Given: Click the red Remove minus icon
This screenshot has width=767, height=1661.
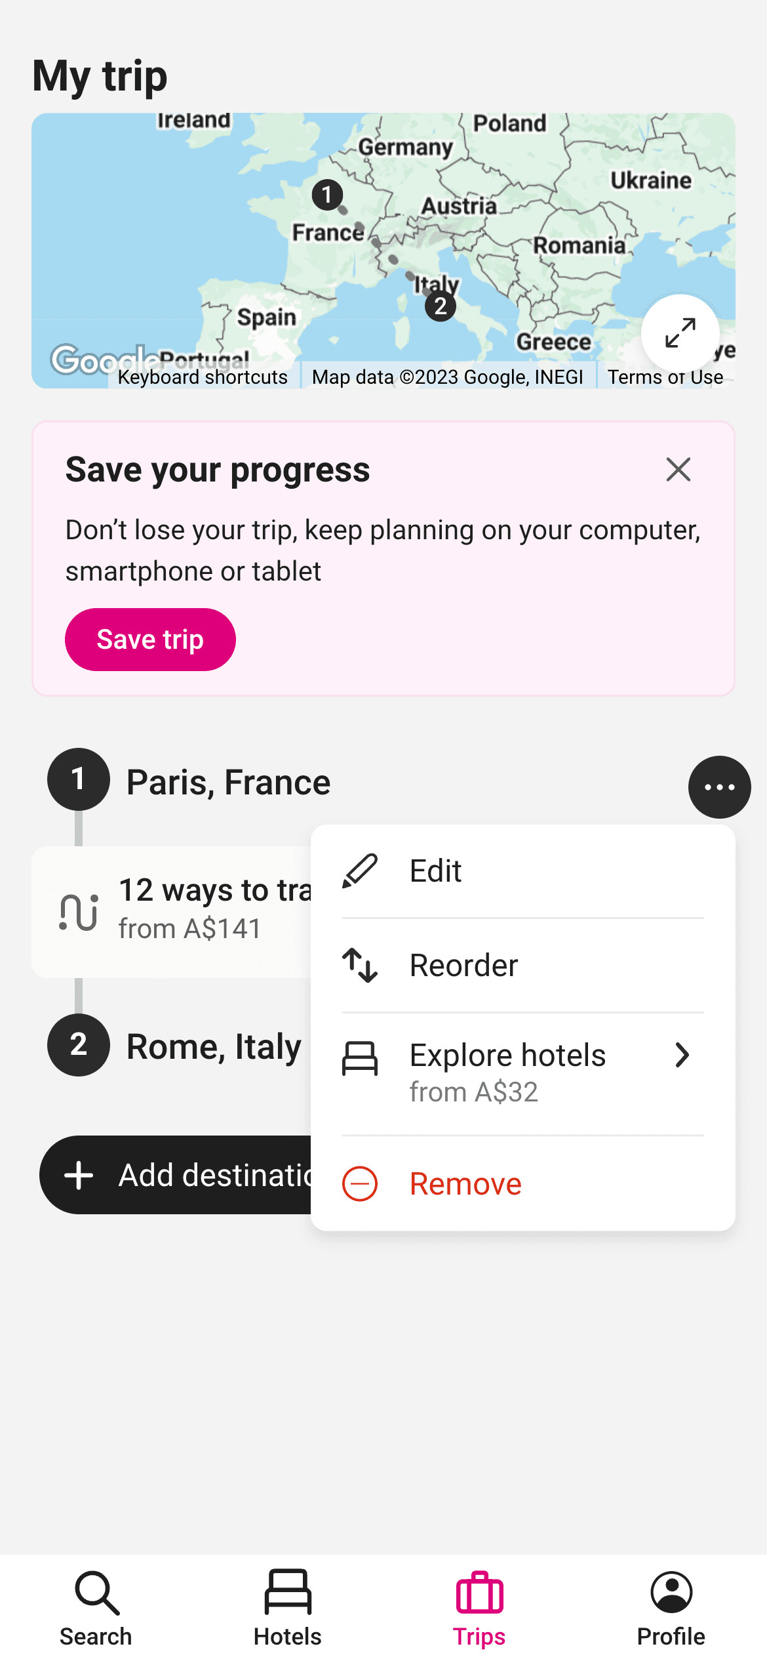Looking at the screenshot, I should (360, 1183).
